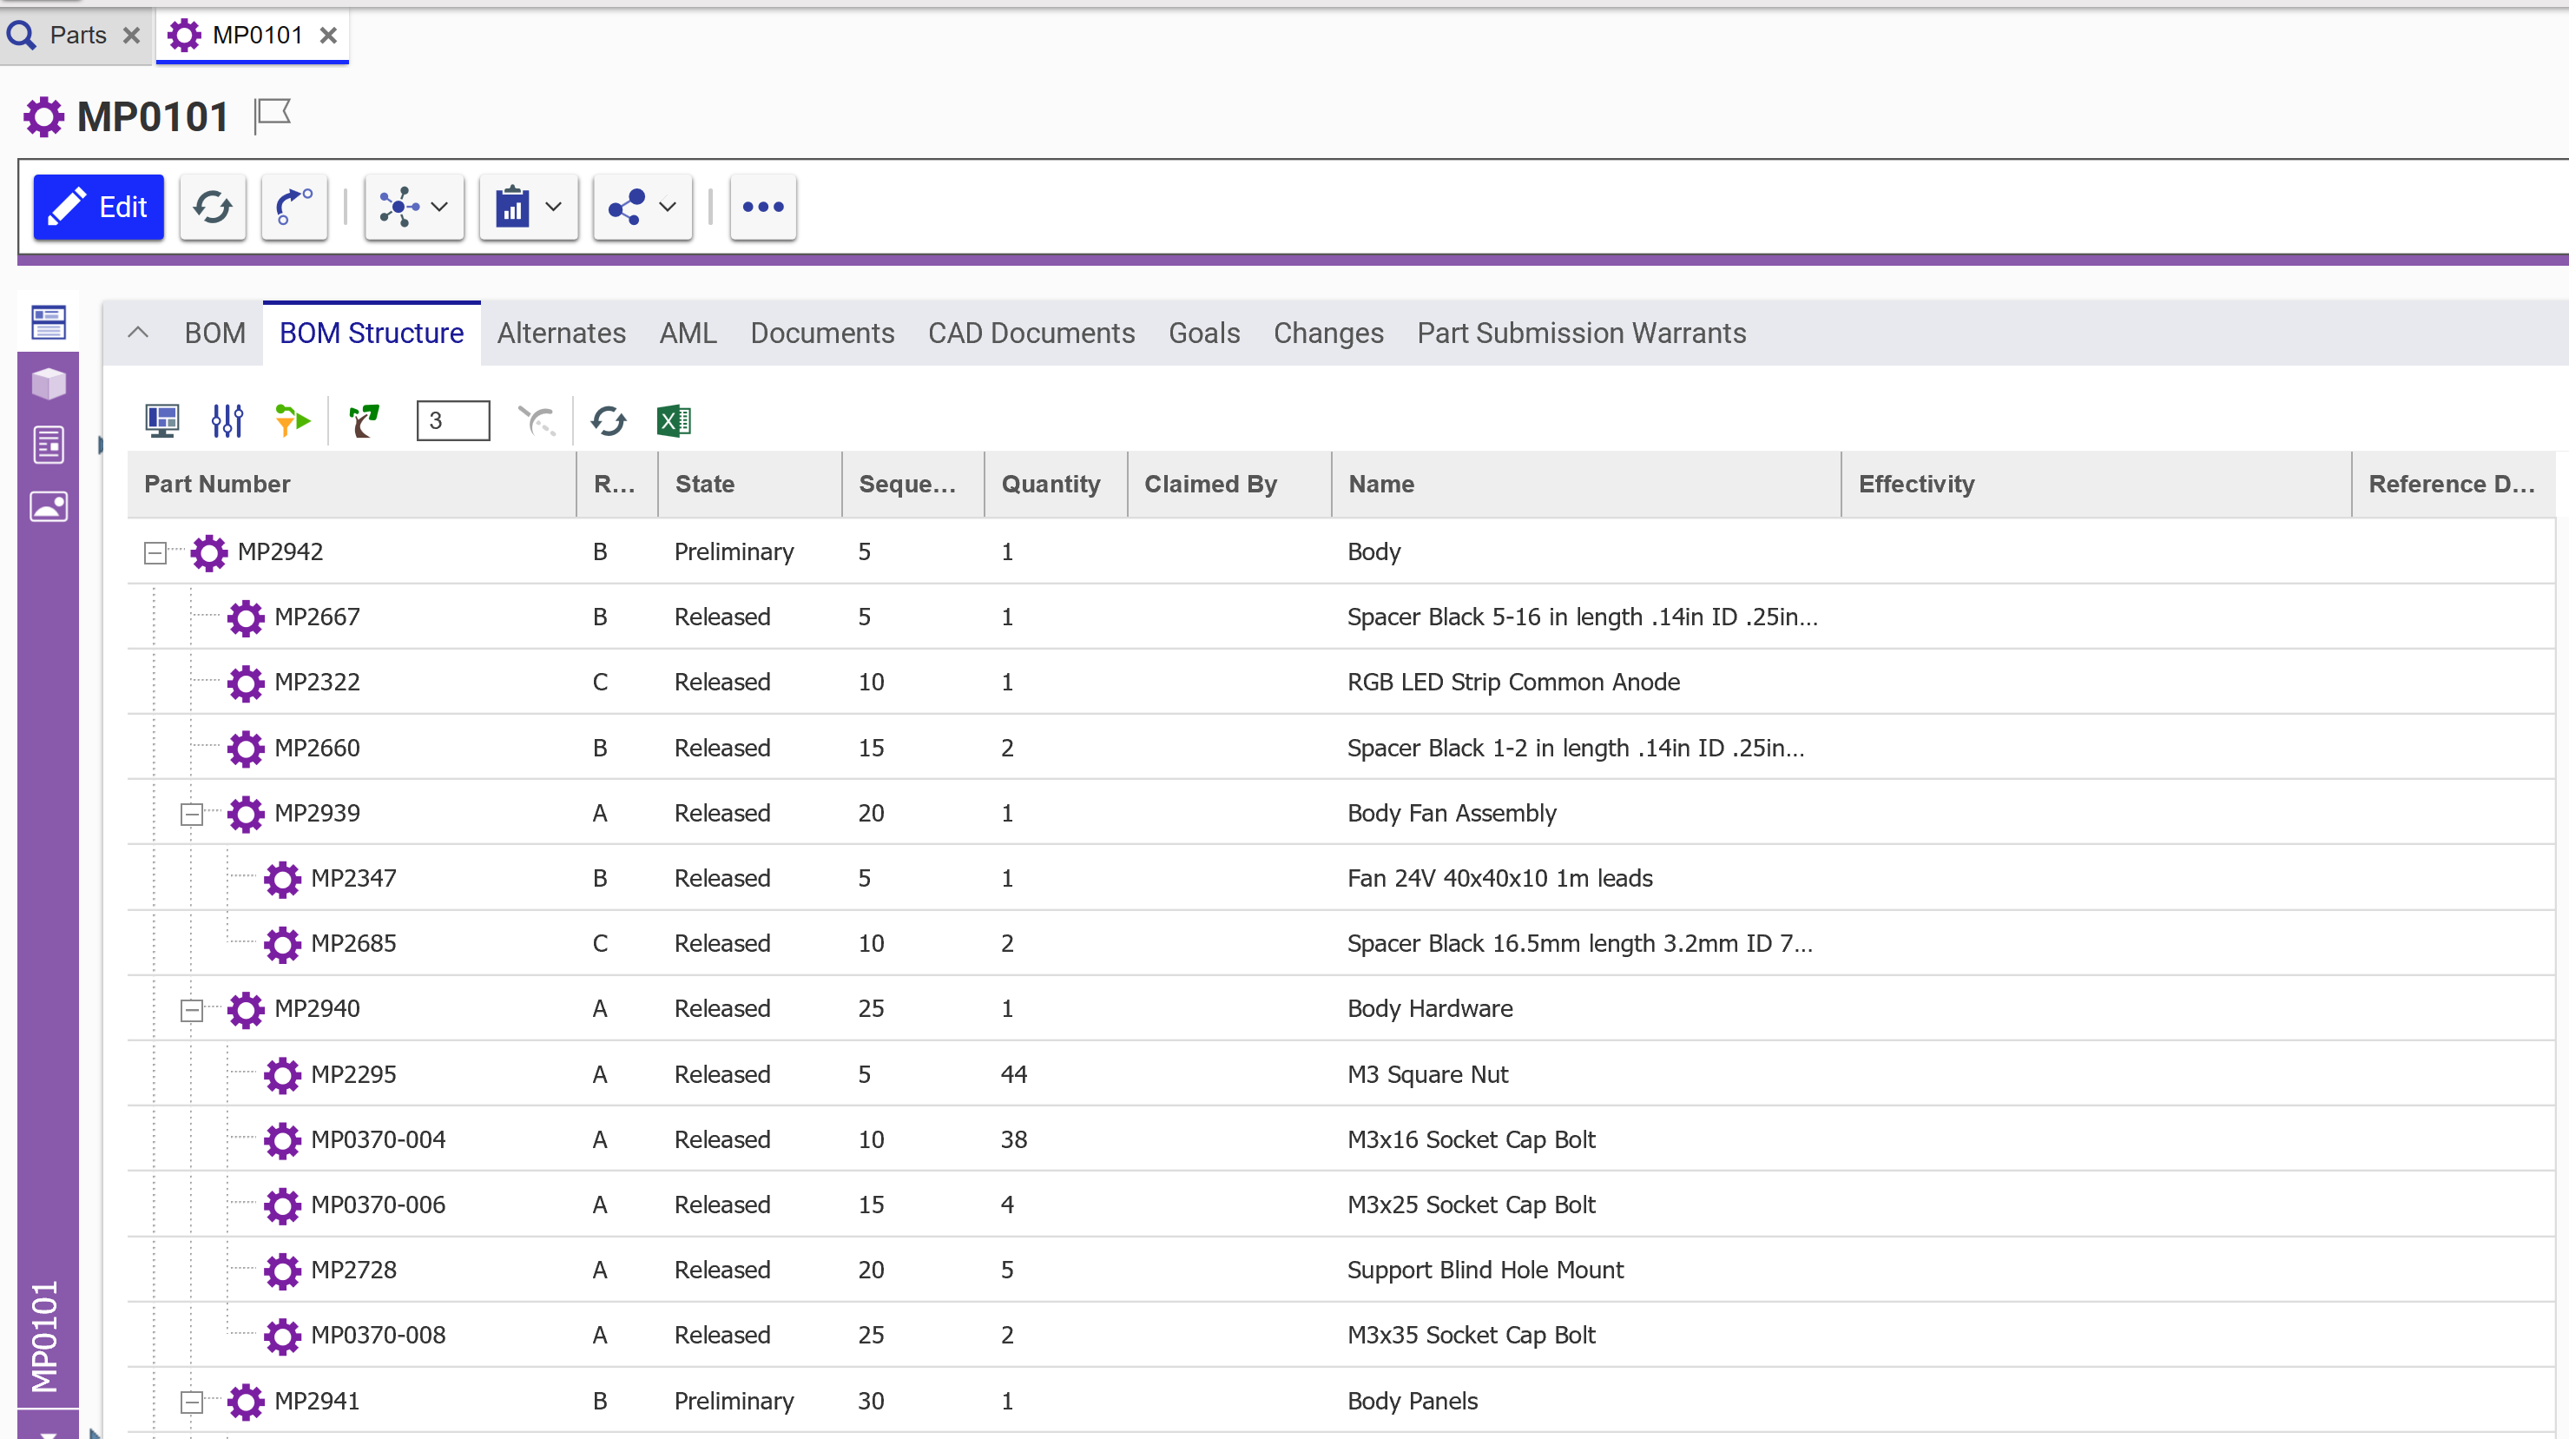Open the filter sliders settings icon
Image resolution: width=2569 pixels, height=1439 pixels.
point(227,421)
